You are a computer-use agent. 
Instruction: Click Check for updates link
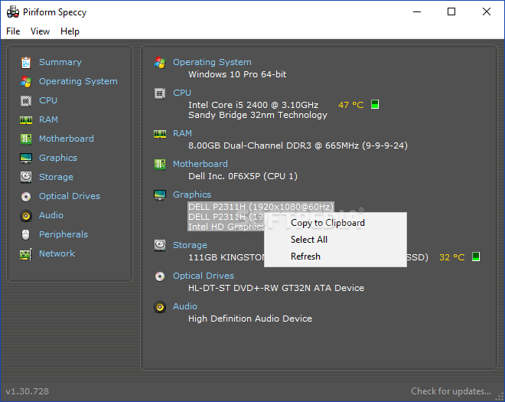[x=451, y=391]
